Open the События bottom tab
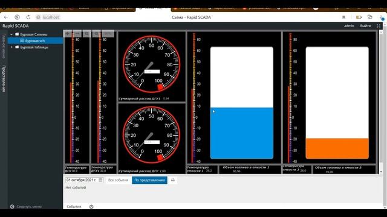This screenshot has width=387, height=217. [x=74, y=207]
